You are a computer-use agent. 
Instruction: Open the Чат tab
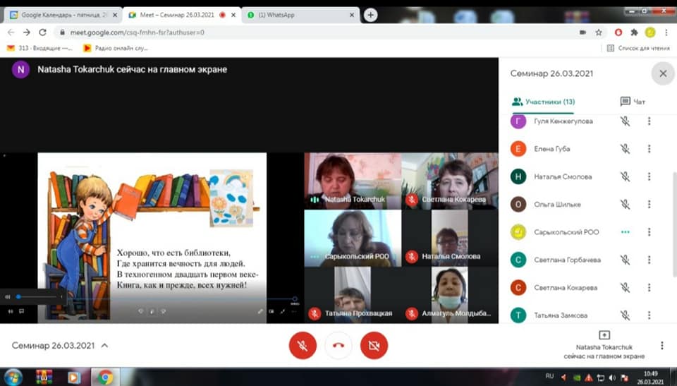633,102
